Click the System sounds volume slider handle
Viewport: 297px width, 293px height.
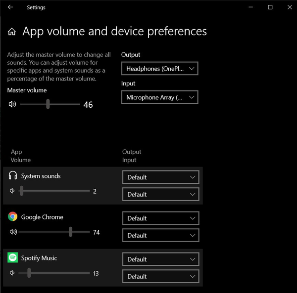pyautogui.click(x=21, y=191)
